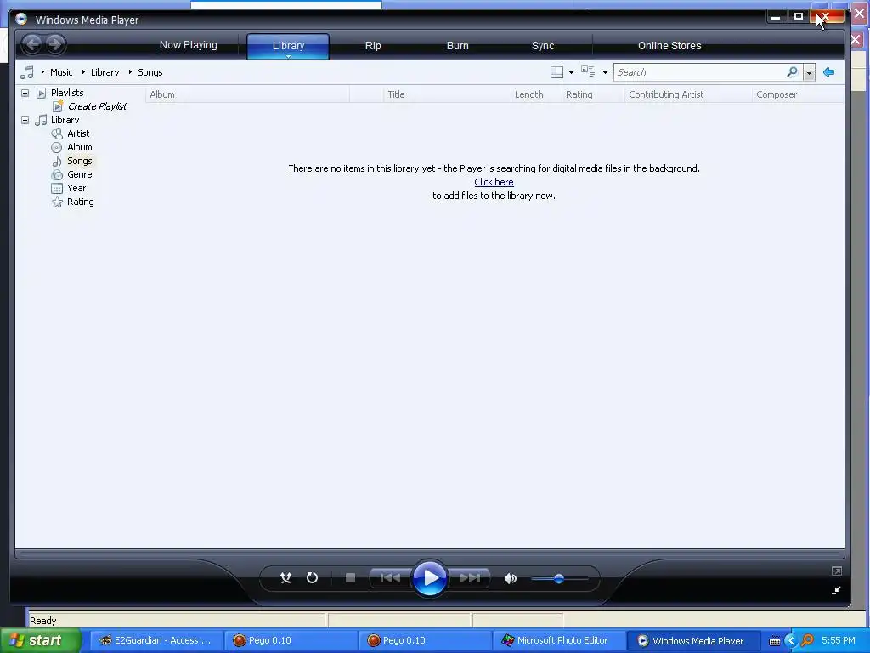Switch to the Rip tab
Image resolution: width=870 pixels, height=653 pixels.
coord(373,46)
